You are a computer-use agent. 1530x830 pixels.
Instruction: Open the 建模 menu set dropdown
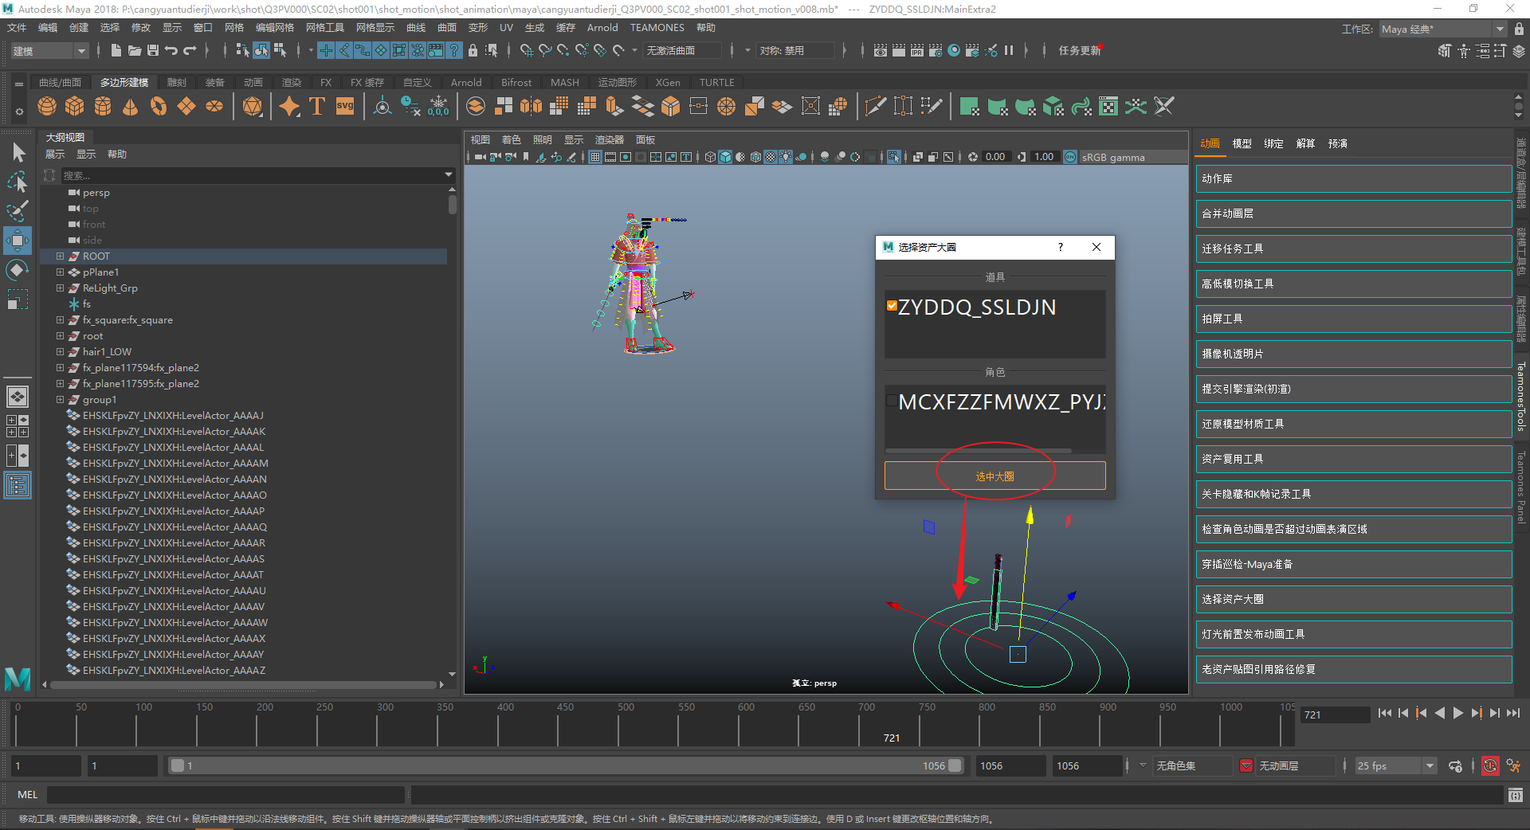coord(49,51)
